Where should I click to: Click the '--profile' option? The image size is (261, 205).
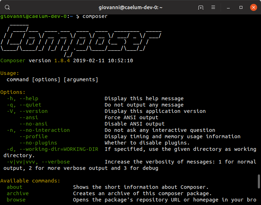click(x=33, y=136)
